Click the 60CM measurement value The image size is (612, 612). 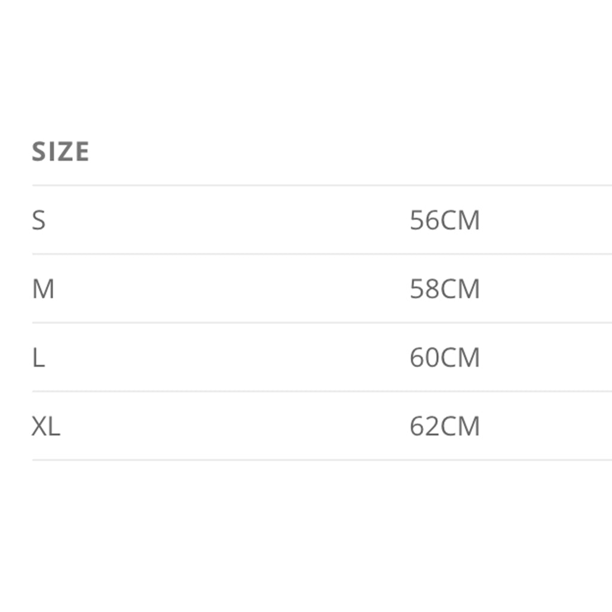(445, 358)
